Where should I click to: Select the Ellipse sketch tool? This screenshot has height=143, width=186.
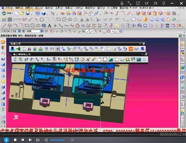click(x=38, y=26)
